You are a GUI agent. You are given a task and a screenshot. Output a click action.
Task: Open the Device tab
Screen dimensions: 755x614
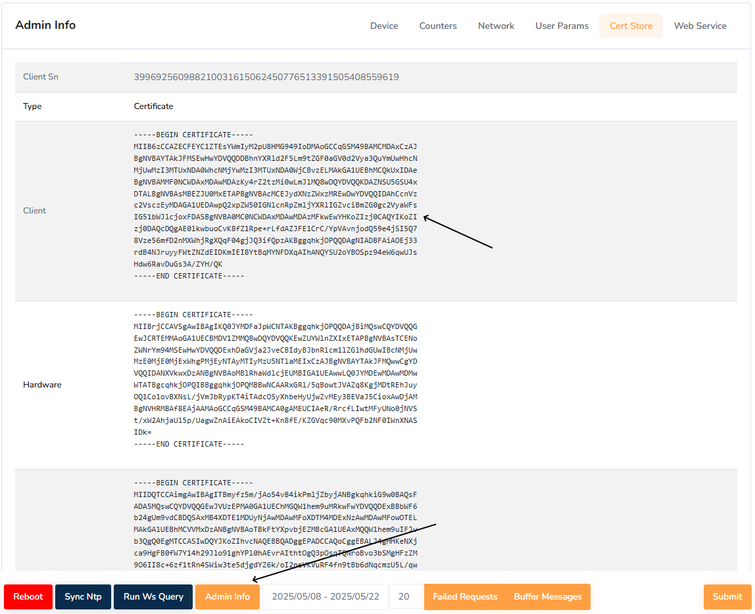(x=384, y=26)
